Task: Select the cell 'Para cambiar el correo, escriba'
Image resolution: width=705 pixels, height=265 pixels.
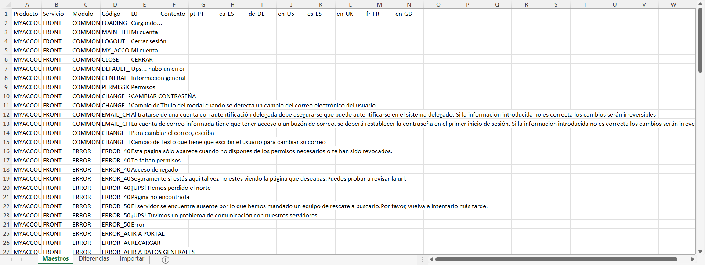Action: click(x=145, y=133)
